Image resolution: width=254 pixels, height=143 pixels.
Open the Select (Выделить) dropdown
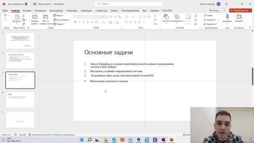tap(210, 24)
